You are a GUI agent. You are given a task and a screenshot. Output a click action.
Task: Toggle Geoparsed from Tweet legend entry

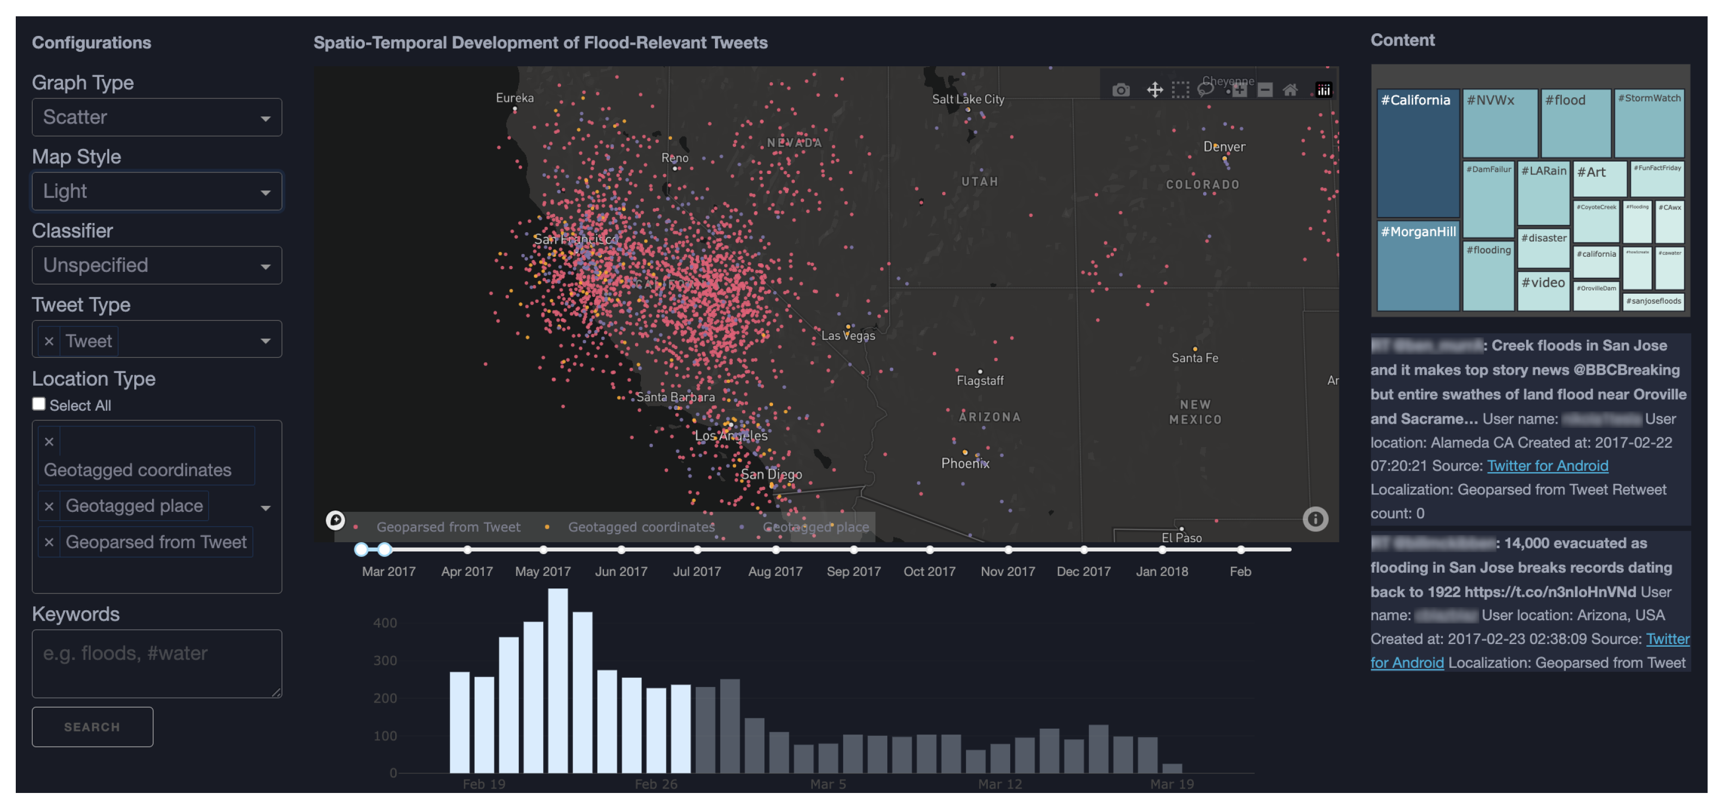pyautogui.click(x=447, y=527)
